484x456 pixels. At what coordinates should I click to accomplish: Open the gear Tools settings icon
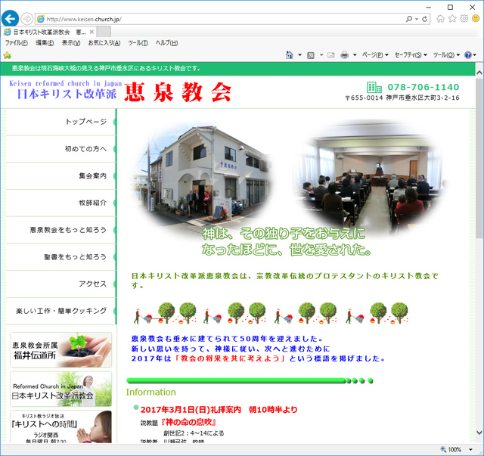464,18
